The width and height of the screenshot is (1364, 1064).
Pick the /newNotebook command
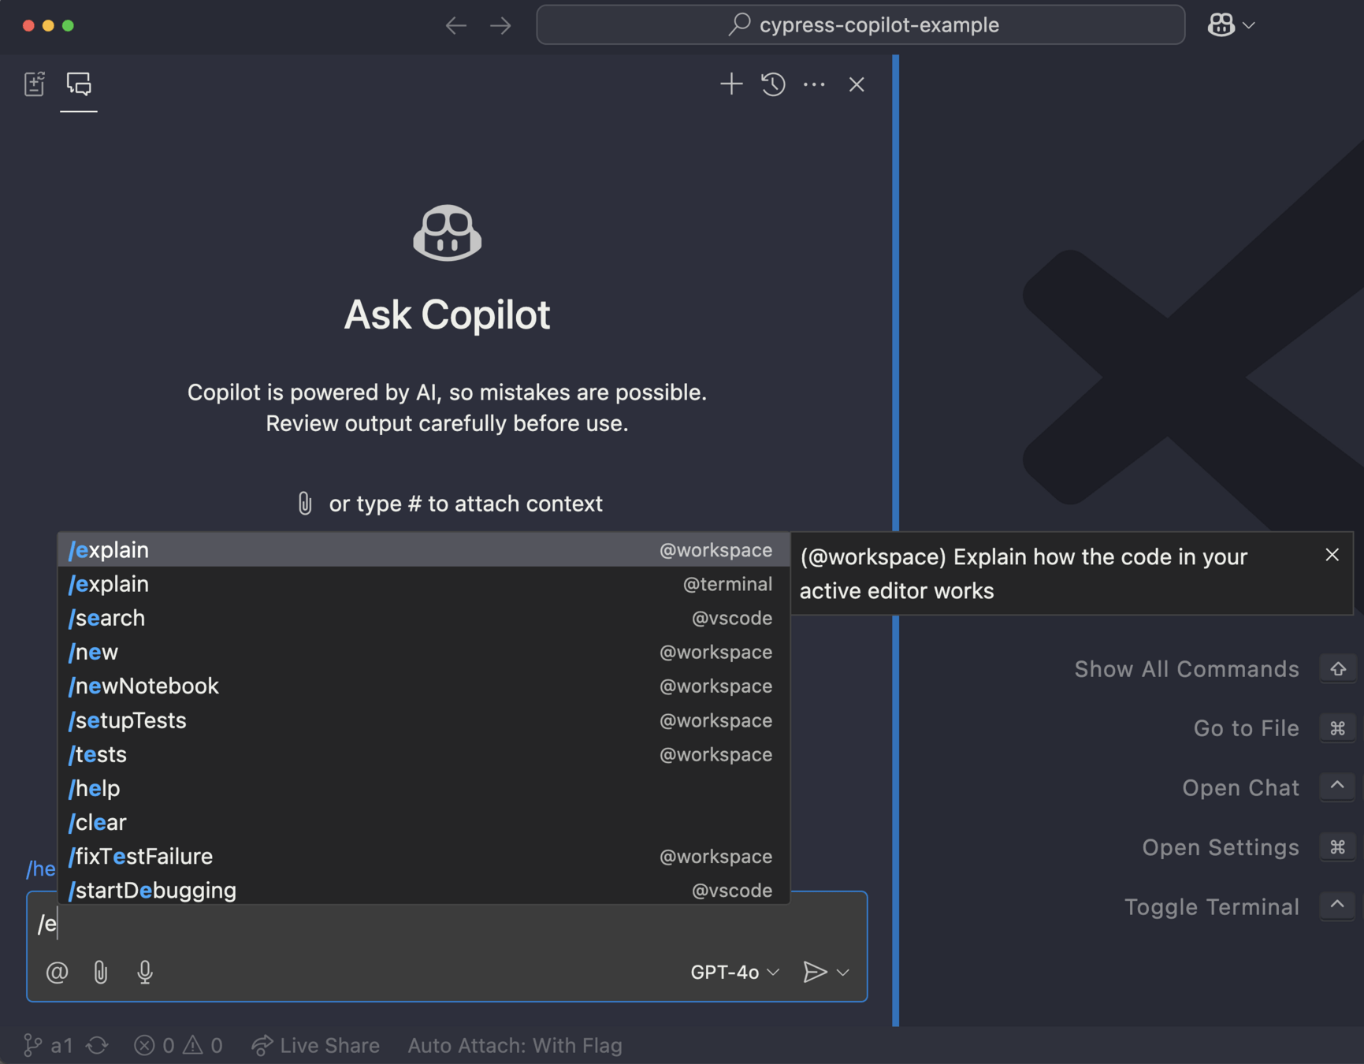pos(424,686)
